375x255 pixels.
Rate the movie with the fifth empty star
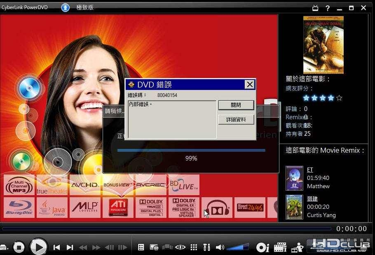[x=339, y=98]
